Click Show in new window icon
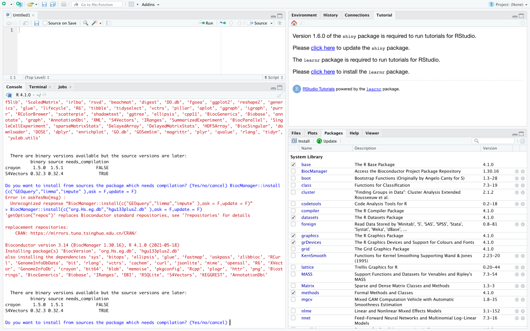 (x=26, y=23)
